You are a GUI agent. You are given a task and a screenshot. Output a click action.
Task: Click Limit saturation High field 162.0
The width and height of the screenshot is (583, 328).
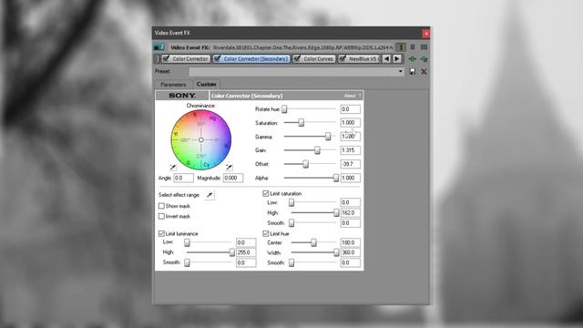pos(350,212)
